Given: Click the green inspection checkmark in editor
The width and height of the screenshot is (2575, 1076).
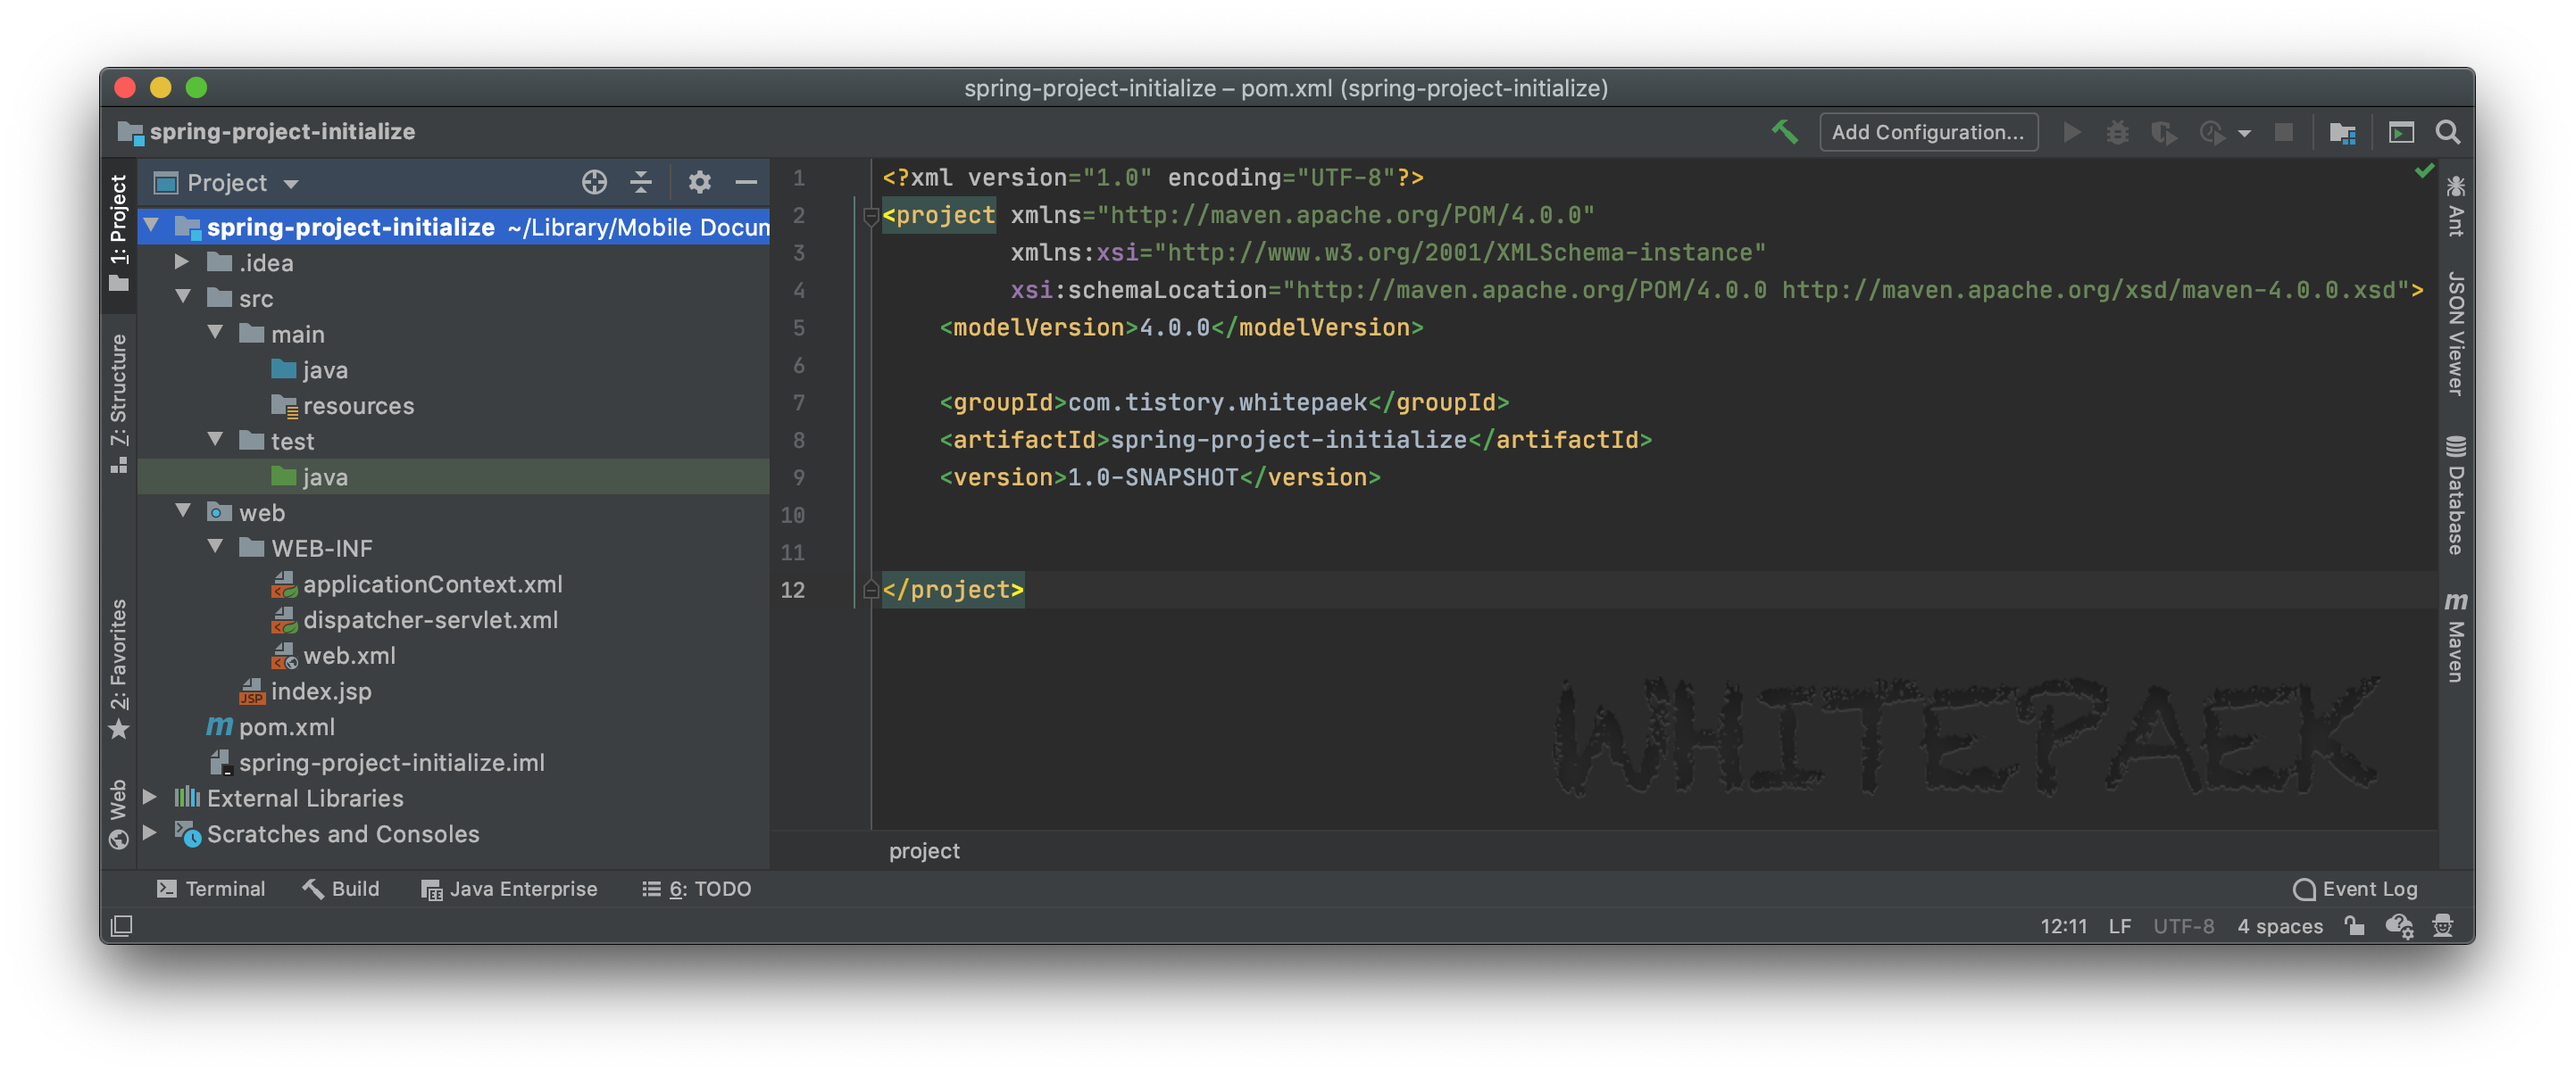Looking at the screenshot, I should 2424,172.
